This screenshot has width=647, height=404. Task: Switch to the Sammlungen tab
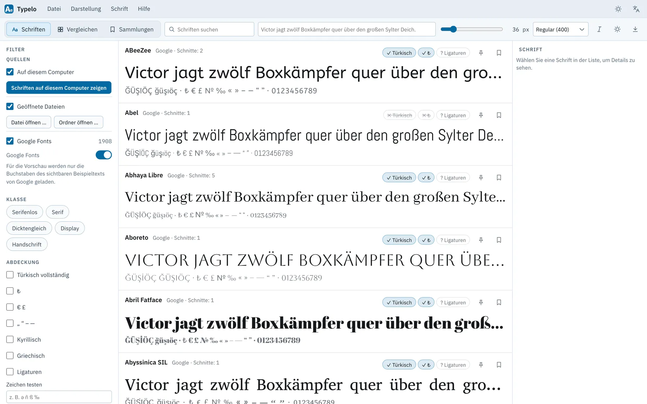[x=132, y=29]
